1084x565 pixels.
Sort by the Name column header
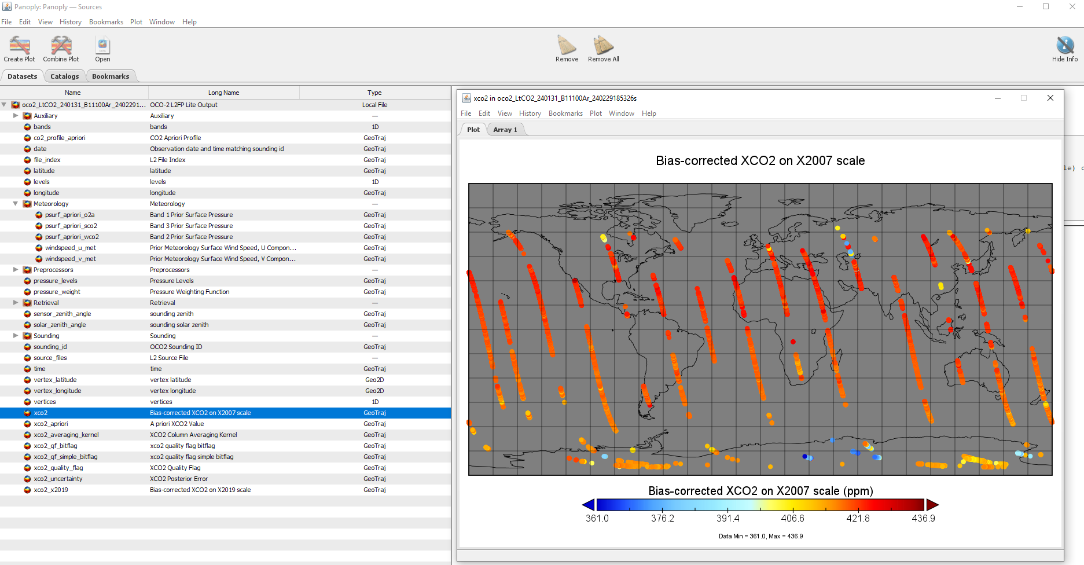[x=73, y=93]
